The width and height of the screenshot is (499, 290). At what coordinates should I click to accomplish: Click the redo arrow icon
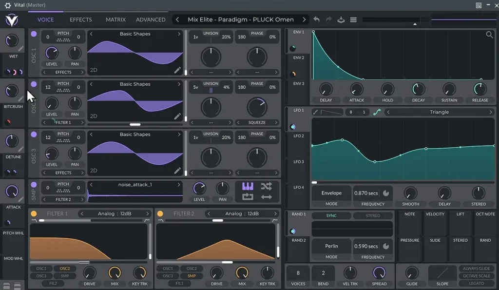(328, 19)
